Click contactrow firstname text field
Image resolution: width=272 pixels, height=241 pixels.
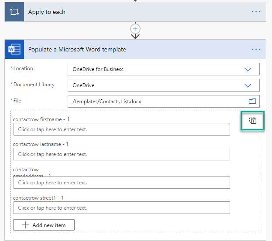coord(122,129)
